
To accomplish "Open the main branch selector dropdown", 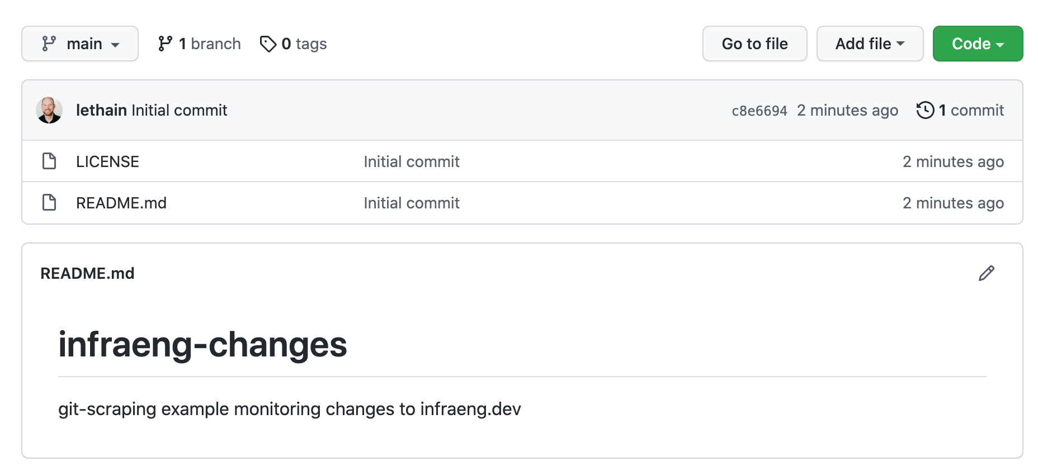I will point(80,44).
